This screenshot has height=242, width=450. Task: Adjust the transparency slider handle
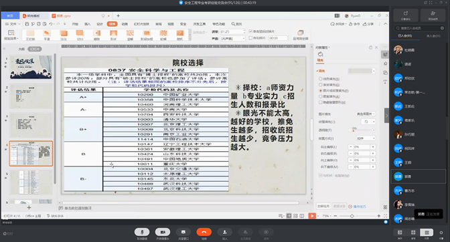[x=354, y=130]
